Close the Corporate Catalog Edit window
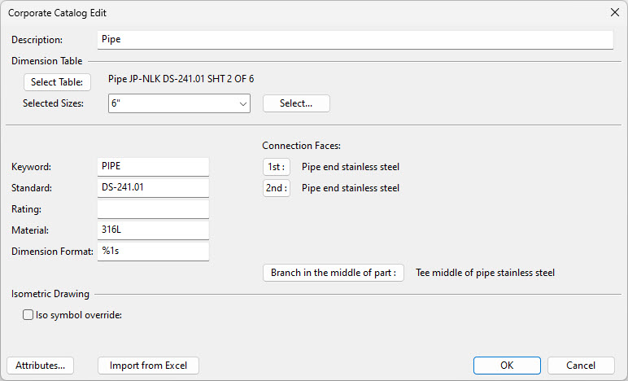 coord(613,12)
